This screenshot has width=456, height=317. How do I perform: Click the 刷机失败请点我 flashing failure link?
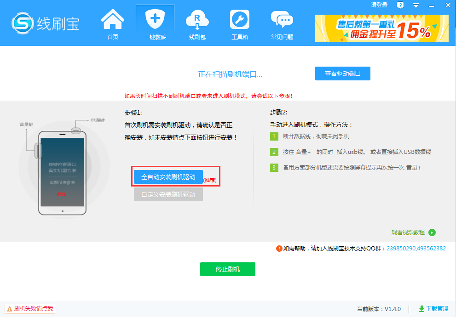(x=29, y=309)
